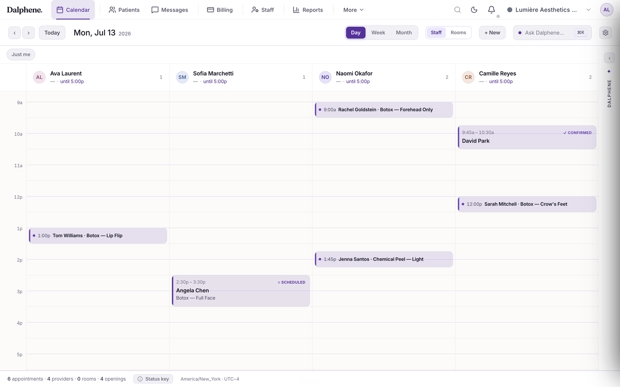The width and height of the screenshot is (620, 387).
Task: Click the SCHEDULED status badge
Action: 291,282
